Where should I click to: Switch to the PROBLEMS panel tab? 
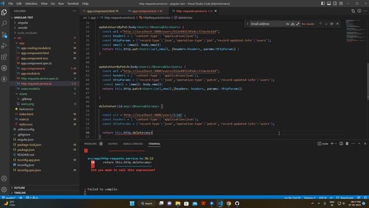click(x=91, y=144)
